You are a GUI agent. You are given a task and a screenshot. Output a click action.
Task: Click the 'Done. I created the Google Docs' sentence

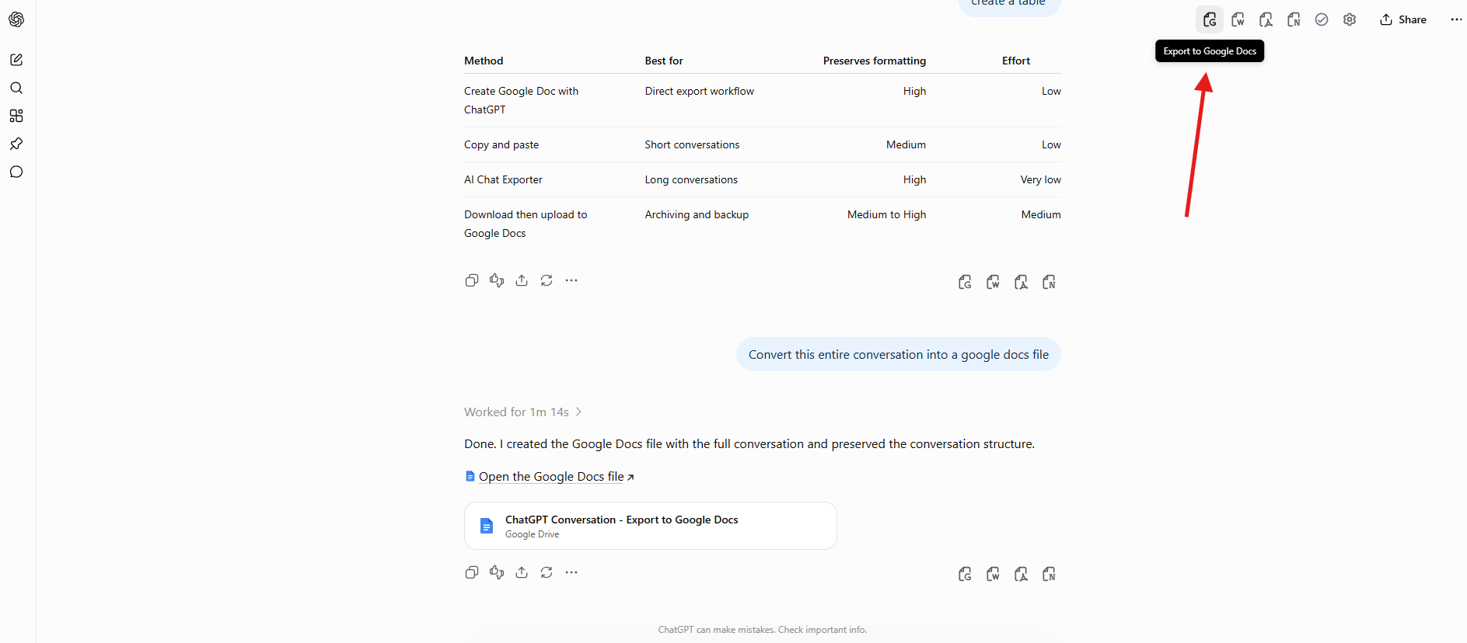[x=749, y=444]
